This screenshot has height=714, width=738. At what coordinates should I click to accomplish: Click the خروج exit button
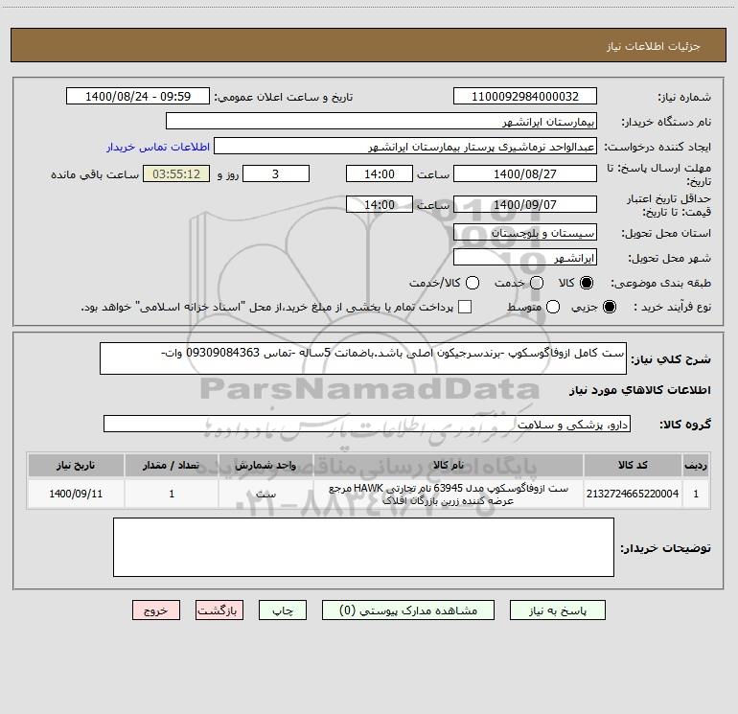(156, 610)
